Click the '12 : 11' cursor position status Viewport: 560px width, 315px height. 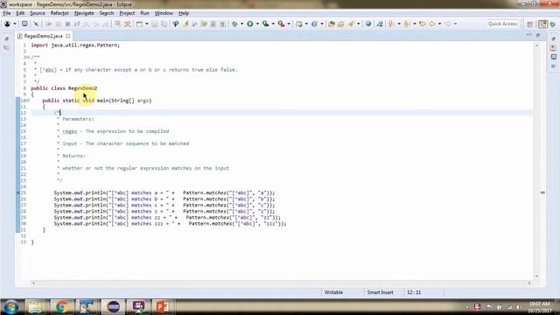click(414, 292)
